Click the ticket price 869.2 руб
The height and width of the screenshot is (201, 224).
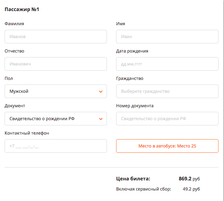click(189, 179)
